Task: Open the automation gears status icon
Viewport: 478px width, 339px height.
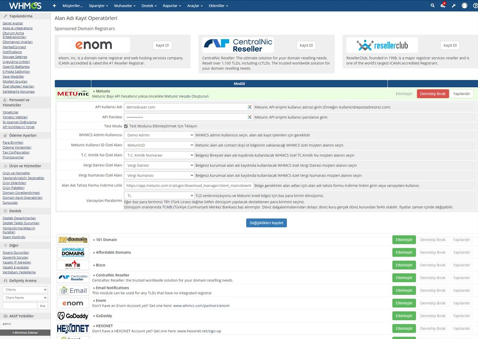Action: [443, 6]
